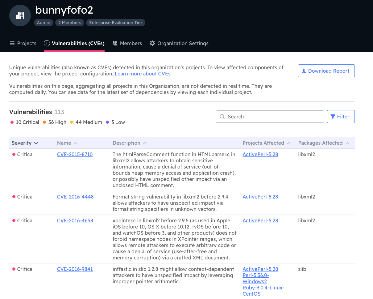Screen dimensions: 373x299
Task: Open ActivePerl-5.28 in the CVE-2016-4448 row
Action: [260, 197]
